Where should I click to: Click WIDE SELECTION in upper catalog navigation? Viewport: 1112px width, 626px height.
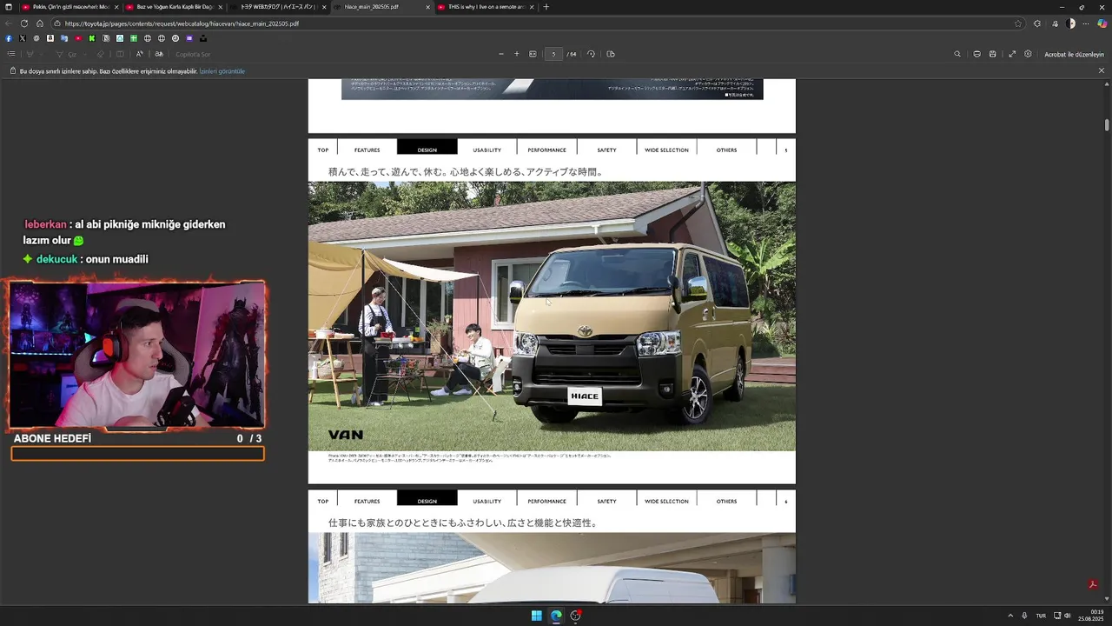pyautogui.click(x=666, y=150)
